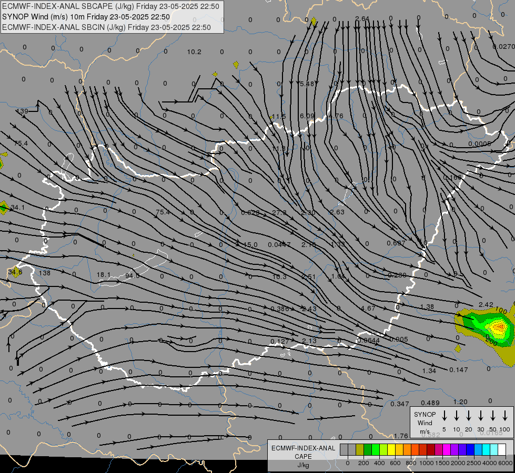515x473 pixels.
Task: Click the ECMWF-INDEX-ANAL SBCAPE title line
Action: tap(110, 6)
